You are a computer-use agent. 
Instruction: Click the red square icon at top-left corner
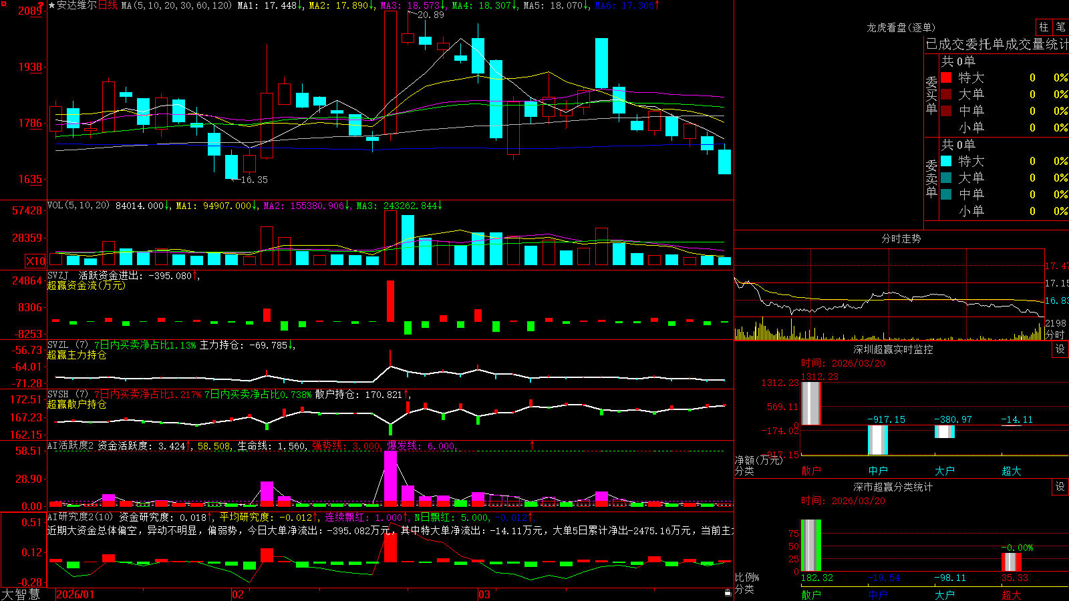3,3
